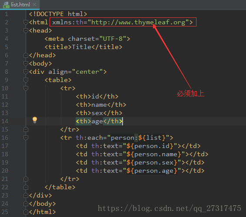Click the </table> closing tag
The width and height of the screenshot is (246, 217).
60,187
